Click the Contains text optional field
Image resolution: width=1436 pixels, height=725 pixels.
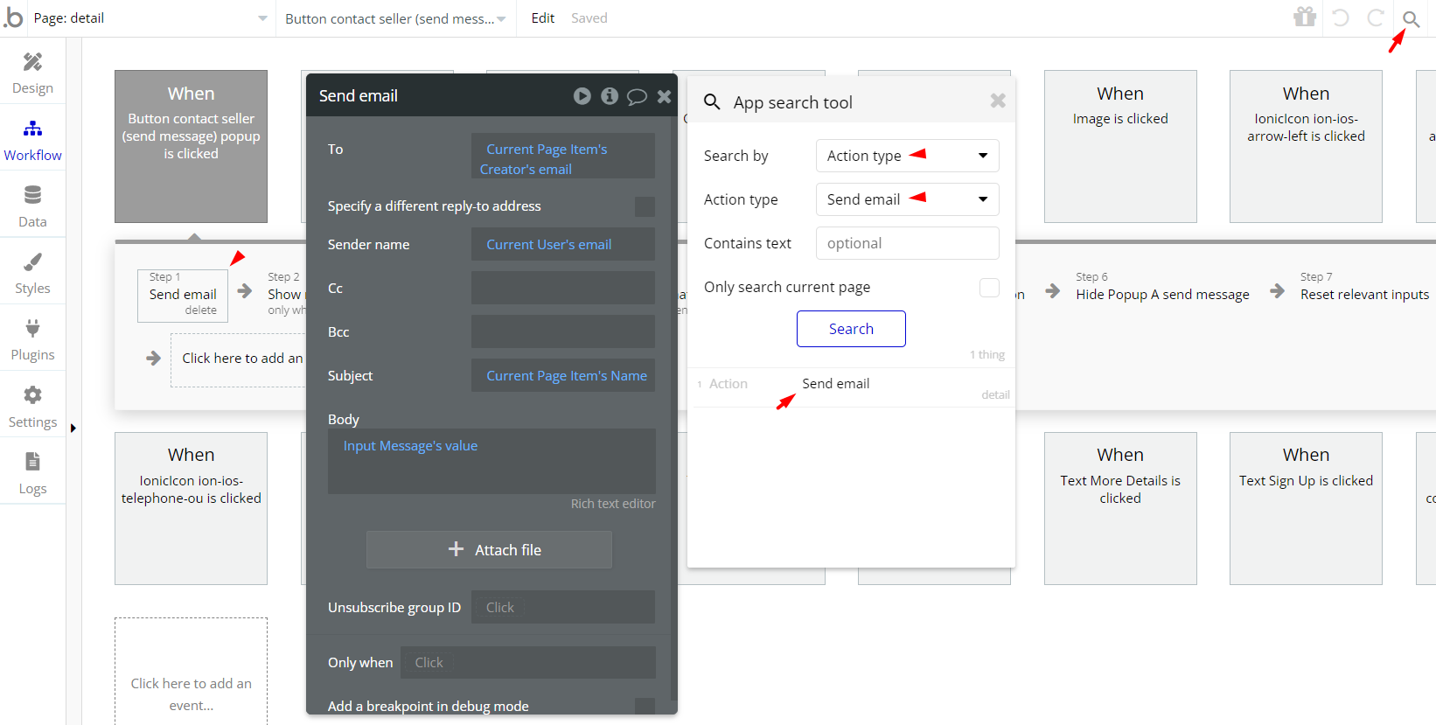click(x=907, y=243)
